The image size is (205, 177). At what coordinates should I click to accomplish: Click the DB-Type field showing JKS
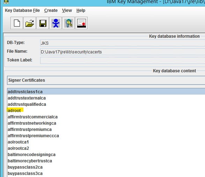tap(123, 43)
